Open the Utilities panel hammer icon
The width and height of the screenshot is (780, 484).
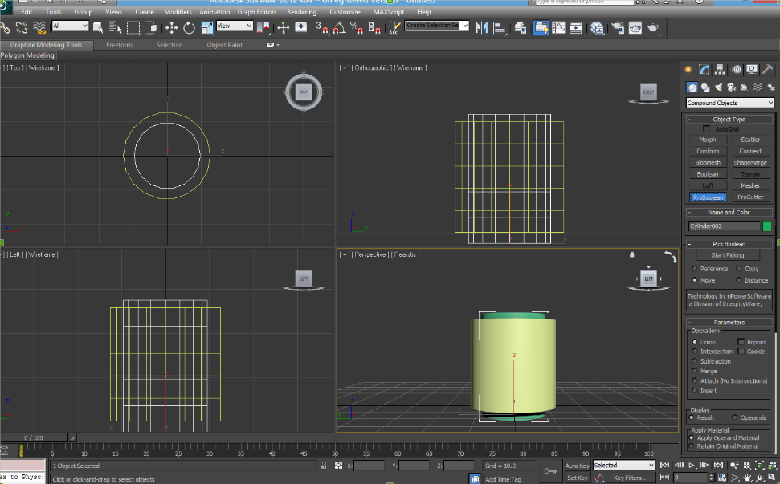point(766,70)
